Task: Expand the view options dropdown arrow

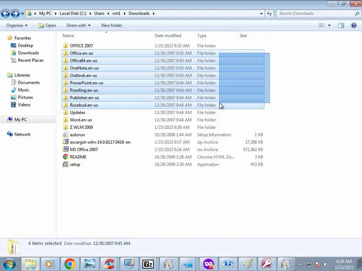Action: 329,25
